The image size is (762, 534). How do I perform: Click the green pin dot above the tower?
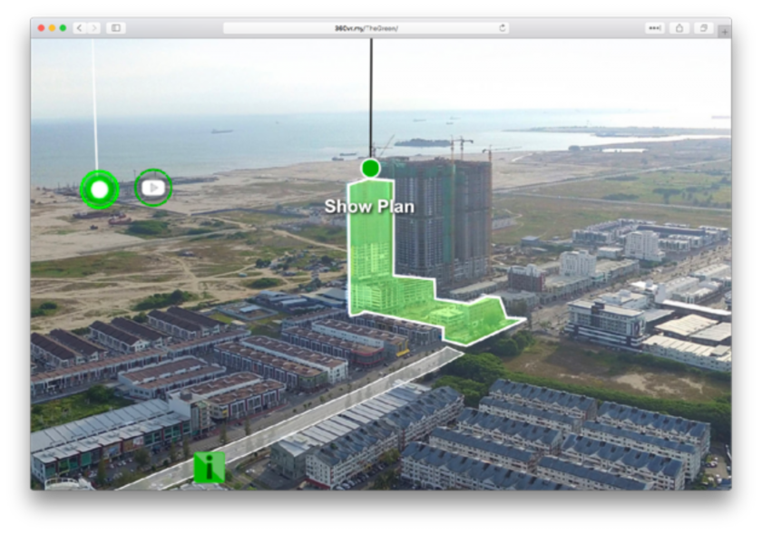click(x=370, y=168)
